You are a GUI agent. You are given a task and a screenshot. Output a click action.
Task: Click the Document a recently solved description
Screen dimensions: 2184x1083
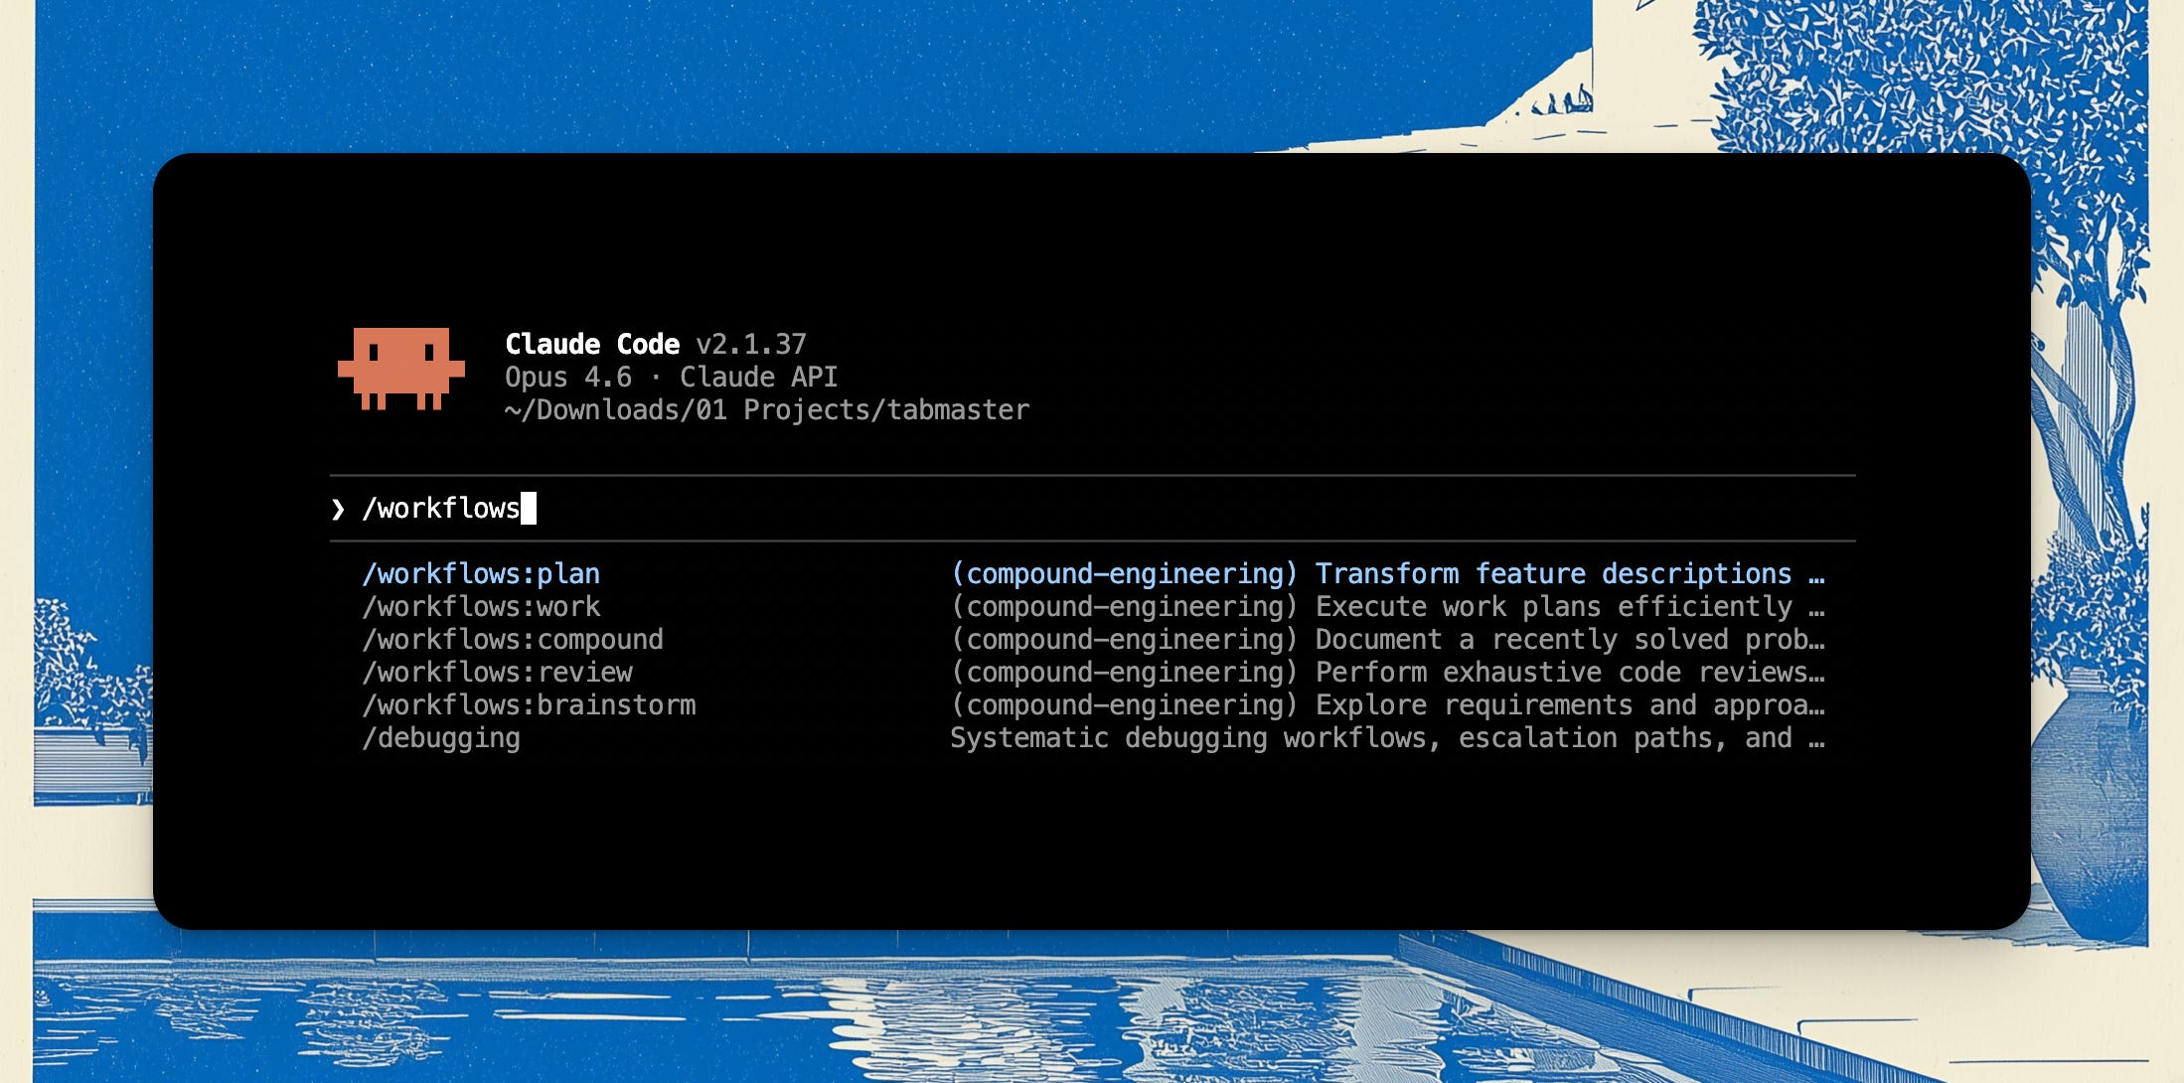click(x=1569, y=640)
